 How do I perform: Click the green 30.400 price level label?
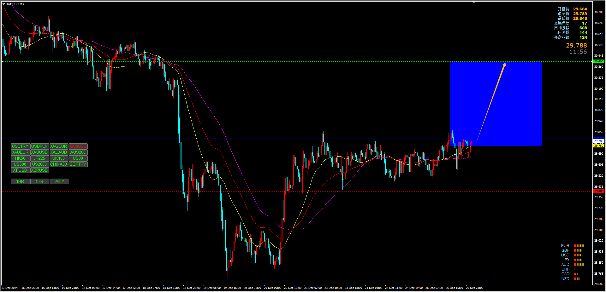tap(599, 61)
